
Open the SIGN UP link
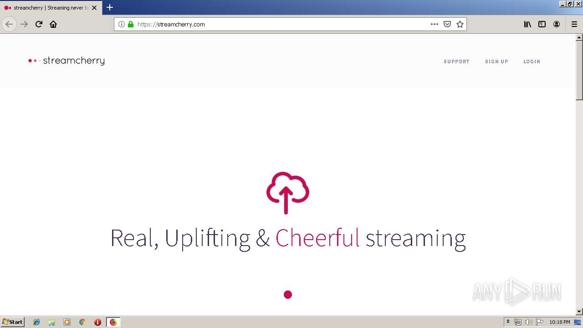click(x=496, y=61)
